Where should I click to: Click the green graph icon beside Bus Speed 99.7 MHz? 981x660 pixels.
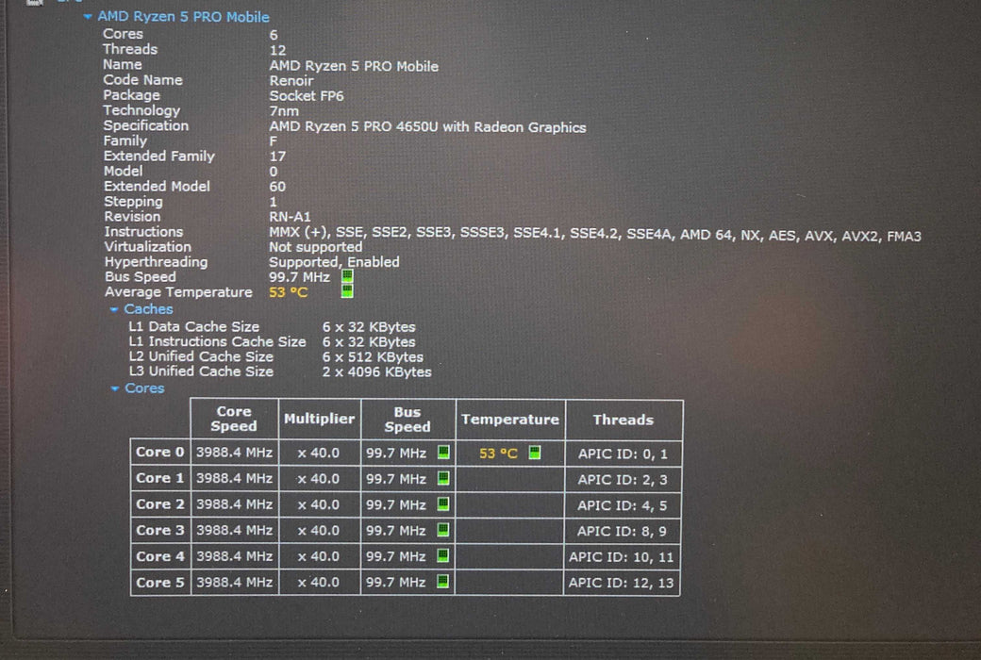347,276
